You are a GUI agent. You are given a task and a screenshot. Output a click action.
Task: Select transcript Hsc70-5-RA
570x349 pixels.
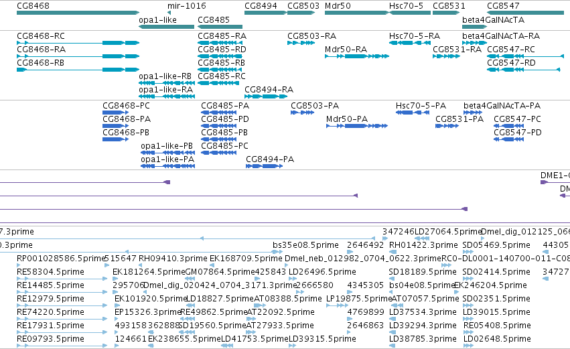point(410,43)
